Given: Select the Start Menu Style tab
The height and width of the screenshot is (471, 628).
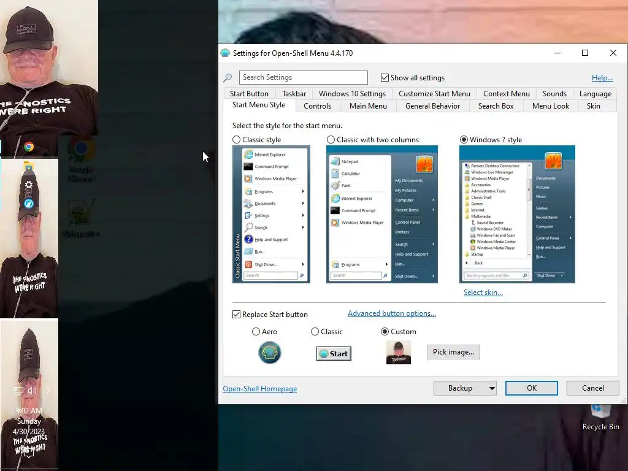Looking at the screenshot, I should (x=259, y=105).
